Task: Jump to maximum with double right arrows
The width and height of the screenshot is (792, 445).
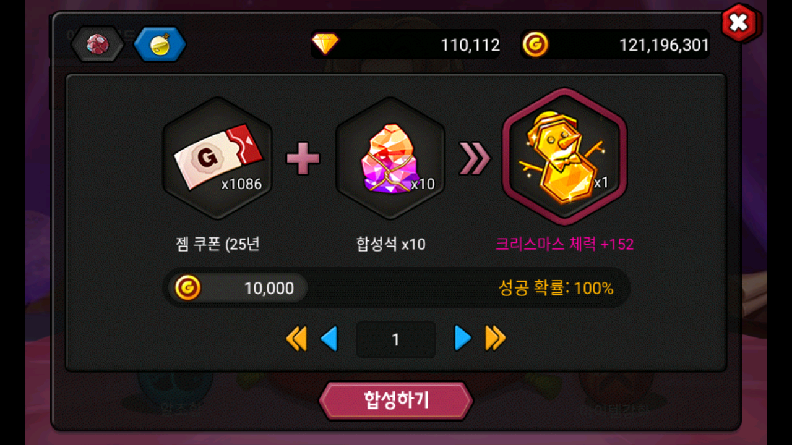Action: pyautogui.click(x=496, y=338)
